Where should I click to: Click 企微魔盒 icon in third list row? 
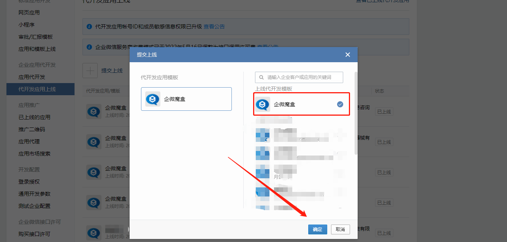pyautogui.click(x=93, y=172)
